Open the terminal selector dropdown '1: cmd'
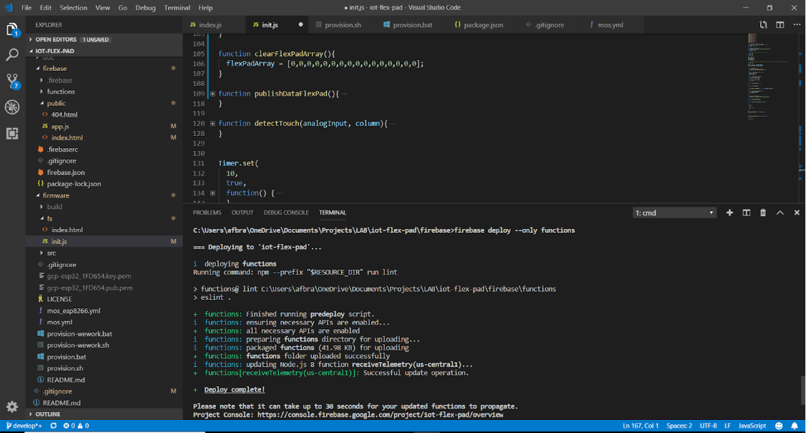806x433 pixels. (x=674, y=213)
